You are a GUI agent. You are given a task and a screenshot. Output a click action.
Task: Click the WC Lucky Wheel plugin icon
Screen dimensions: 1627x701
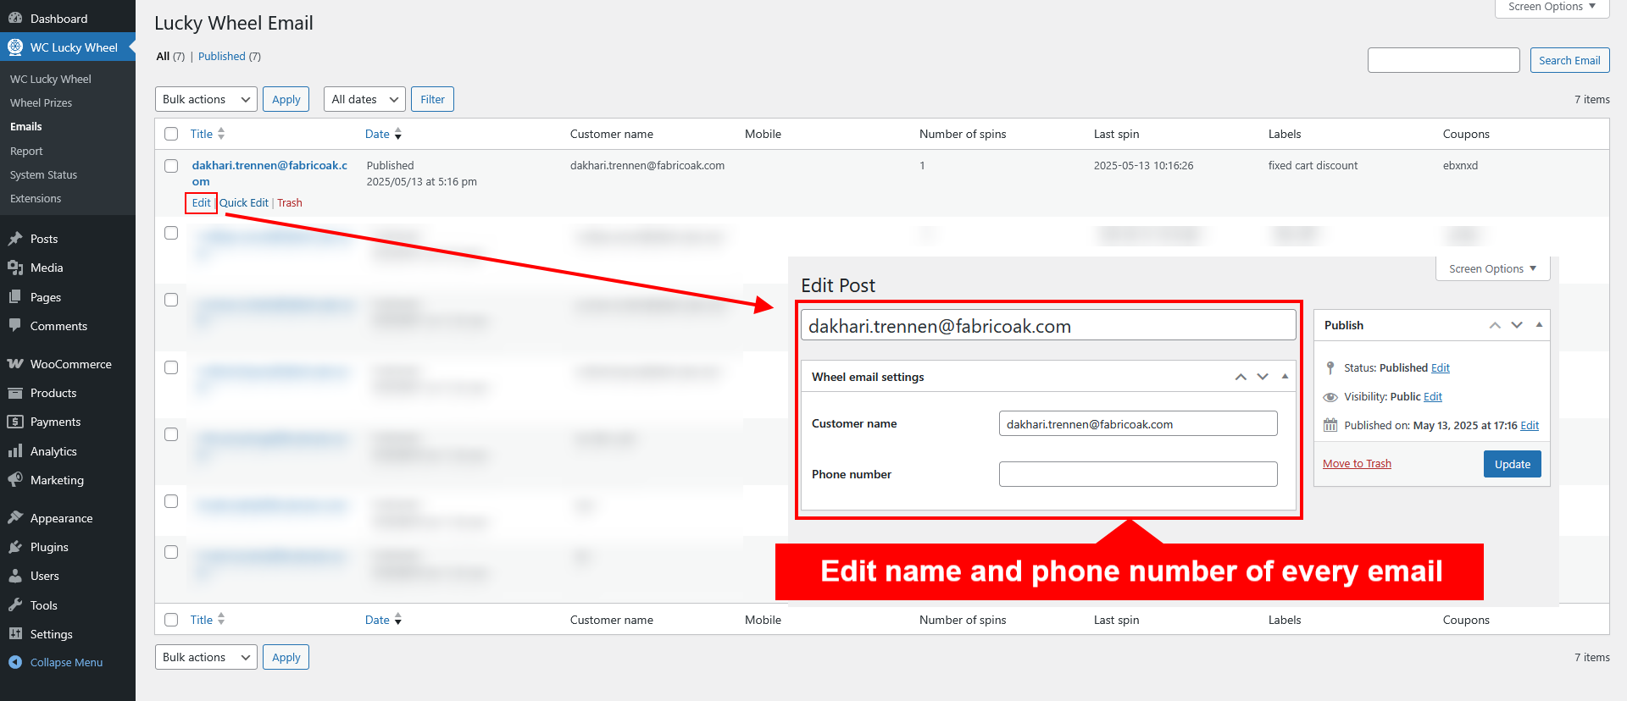click(15, 47)
